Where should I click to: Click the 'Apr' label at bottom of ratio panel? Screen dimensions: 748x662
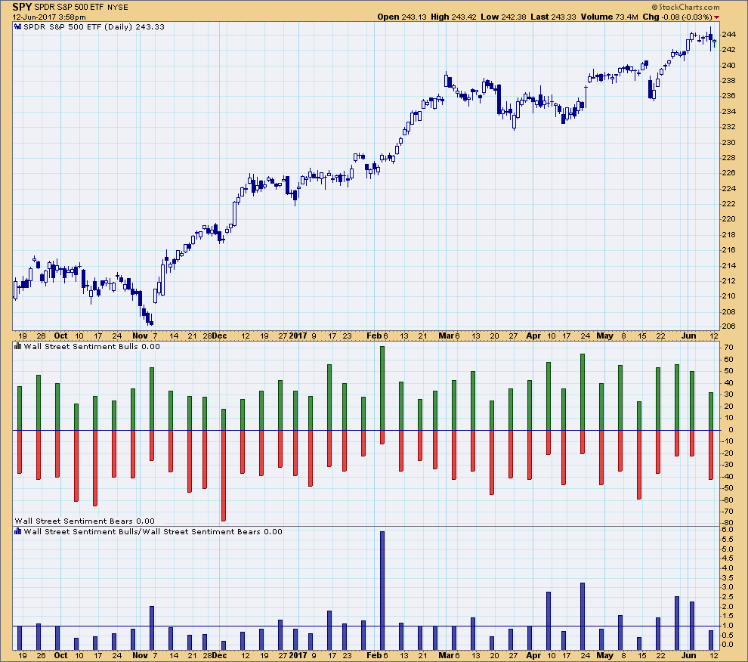pos(533,655)
